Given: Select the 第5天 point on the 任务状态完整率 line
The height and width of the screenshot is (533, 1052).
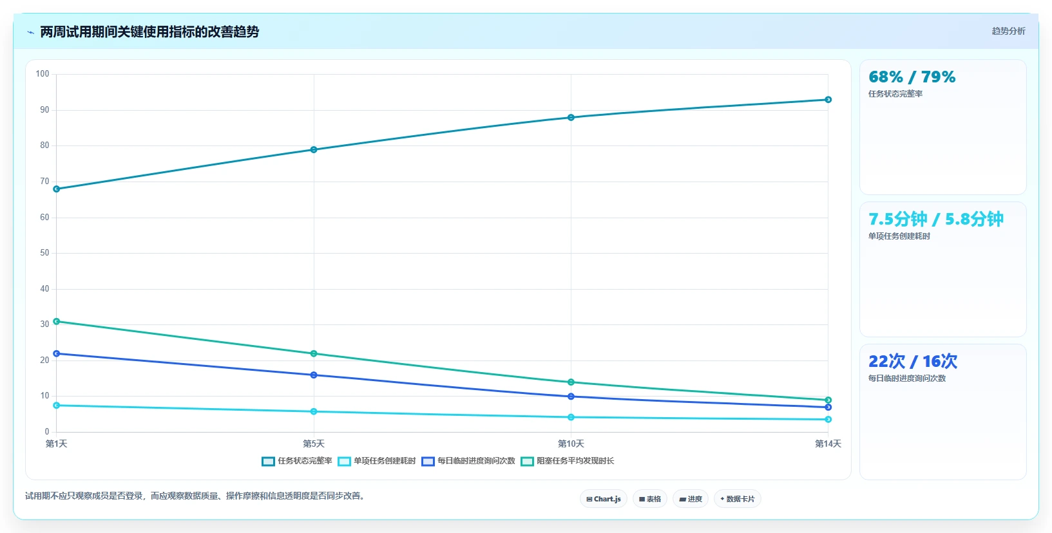Looking at the screenshot, I should pyautogui.click(x=314, y=150).
